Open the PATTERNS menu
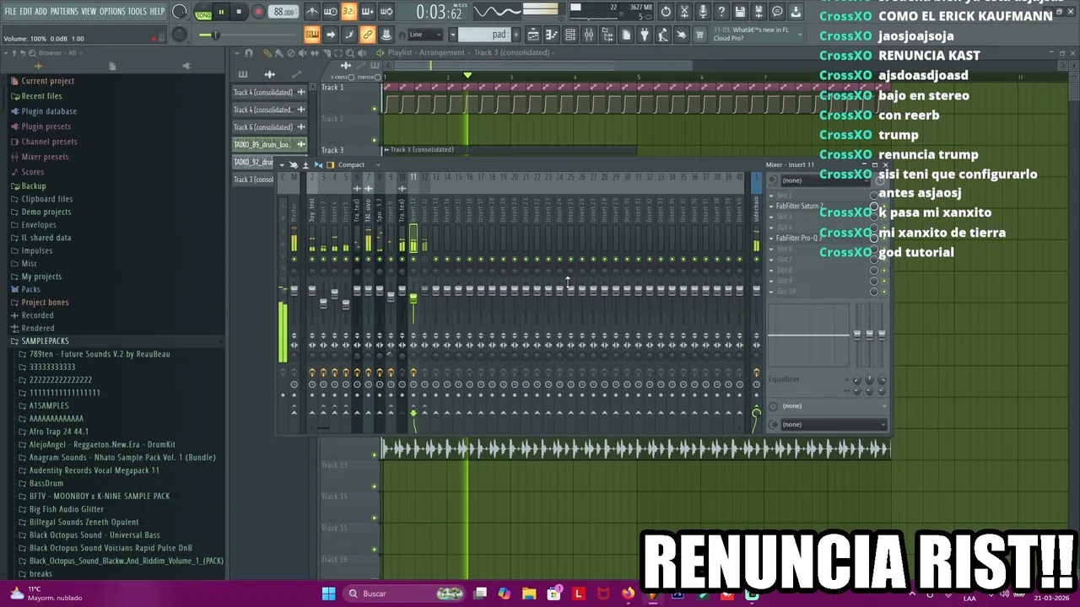Viewport: 1080px width, 607px height. click(x=64, y=11)
